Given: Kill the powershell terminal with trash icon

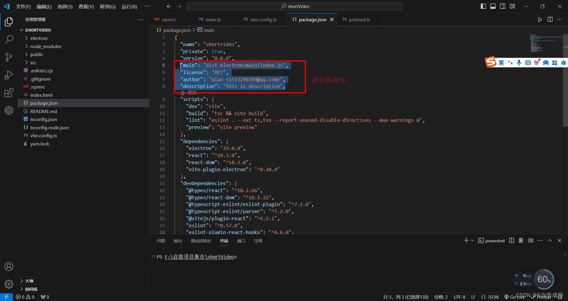Looking at the screenshot, I should point(521,241).
